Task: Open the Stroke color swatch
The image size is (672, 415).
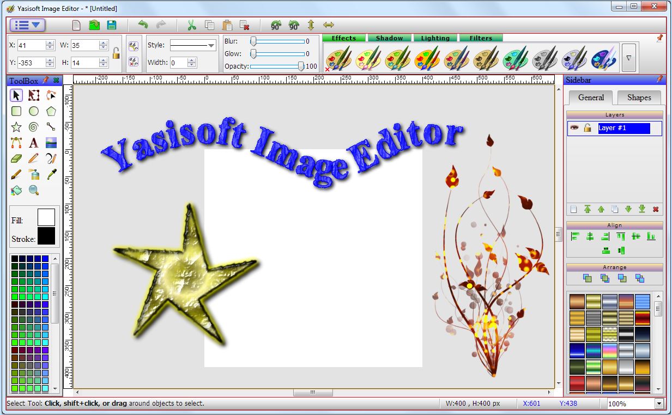Action: pos(46,236)
